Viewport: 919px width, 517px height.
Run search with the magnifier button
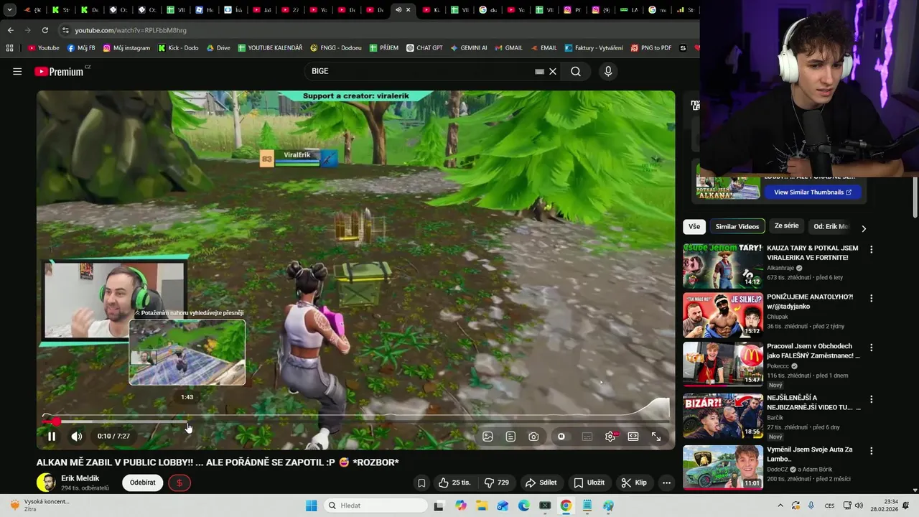tap(576, 71)
